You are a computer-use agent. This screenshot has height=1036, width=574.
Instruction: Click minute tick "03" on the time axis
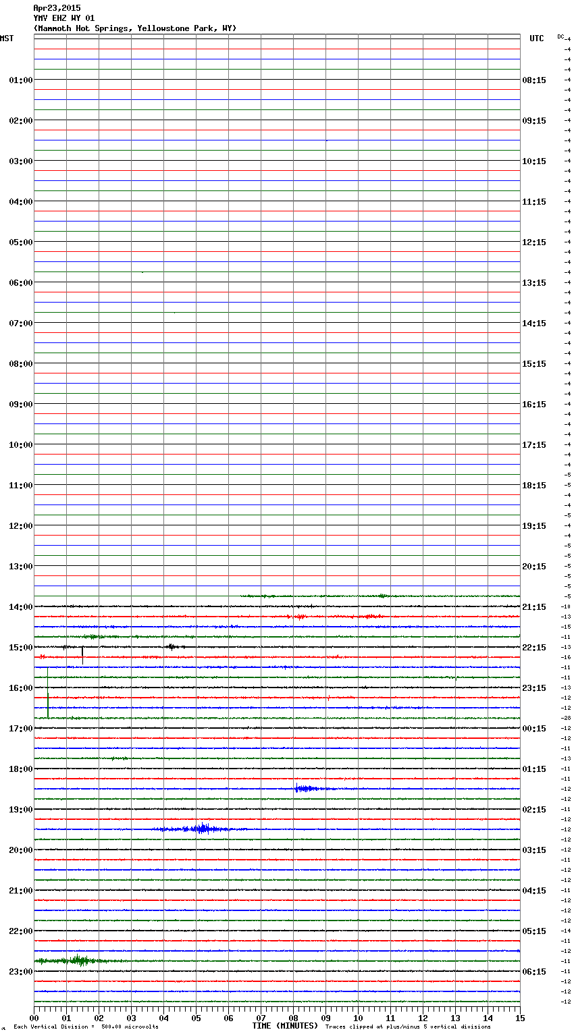click(131, 1018)
